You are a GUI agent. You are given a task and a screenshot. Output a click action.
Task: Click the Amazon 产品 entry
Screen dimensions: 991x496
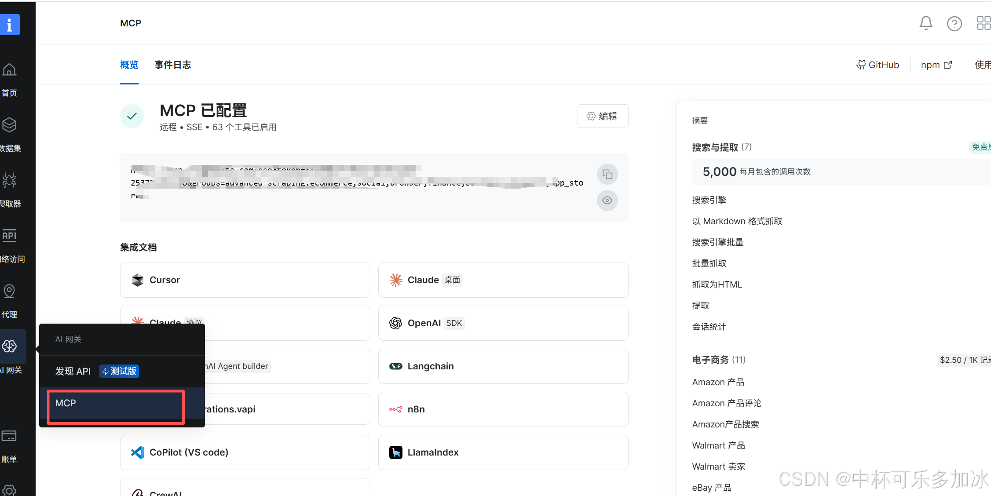pyautogui.click(x=718, y=382)
